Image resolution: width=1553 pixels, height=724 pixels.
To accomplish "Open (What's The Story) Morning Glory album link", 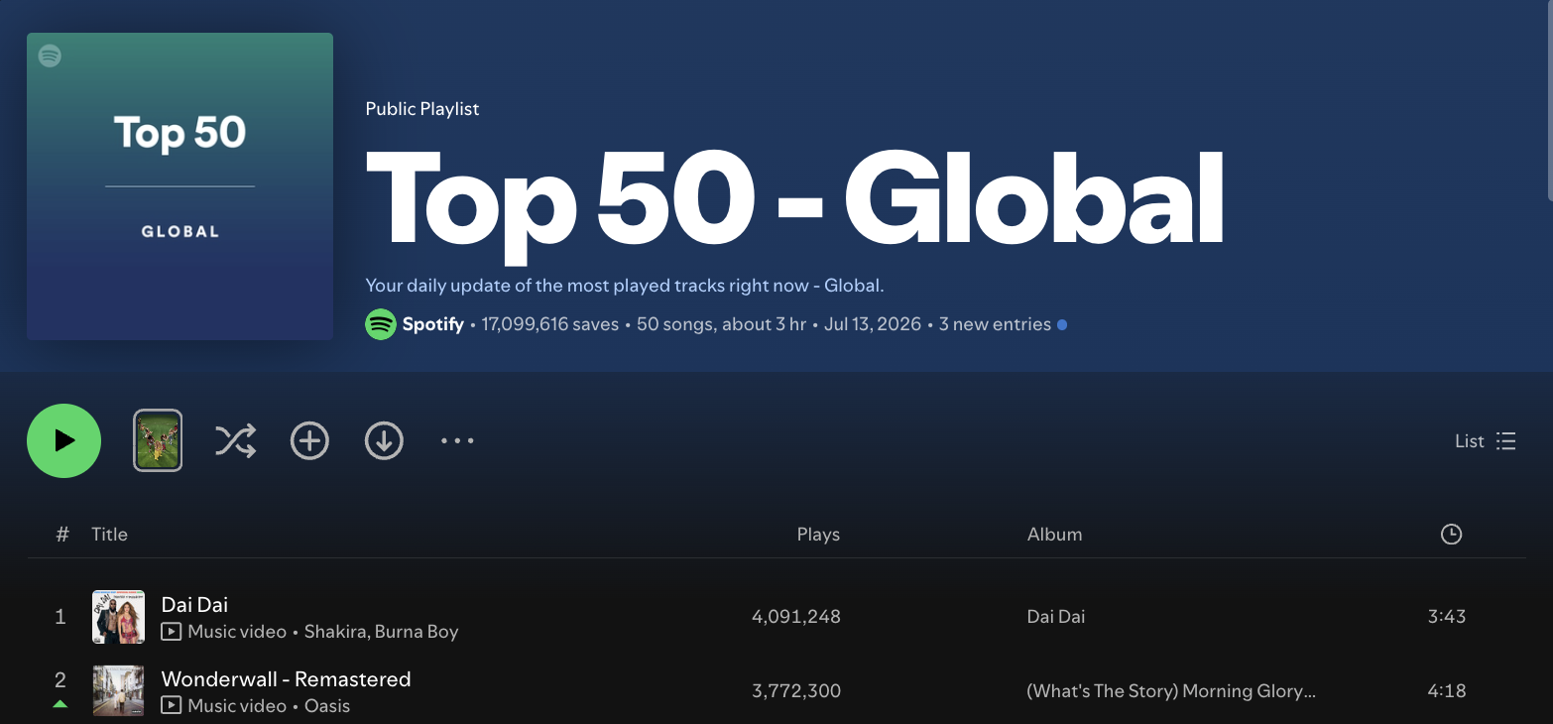I will point(1171,691).
